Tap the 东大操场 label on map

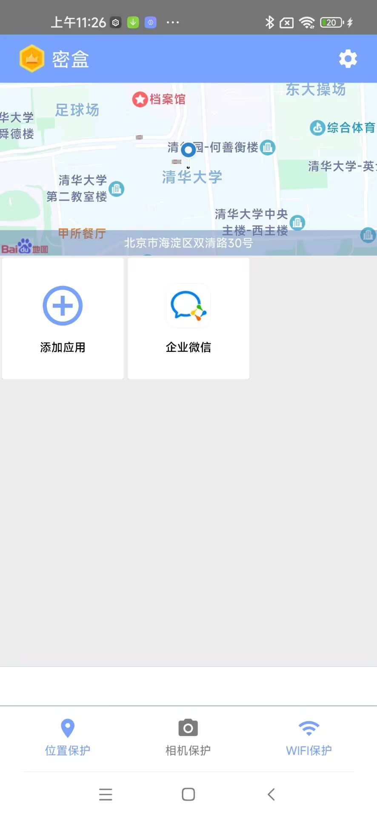[x=315, y=89]
